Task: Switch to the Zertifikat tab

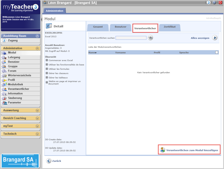Action: click(170, 27)
